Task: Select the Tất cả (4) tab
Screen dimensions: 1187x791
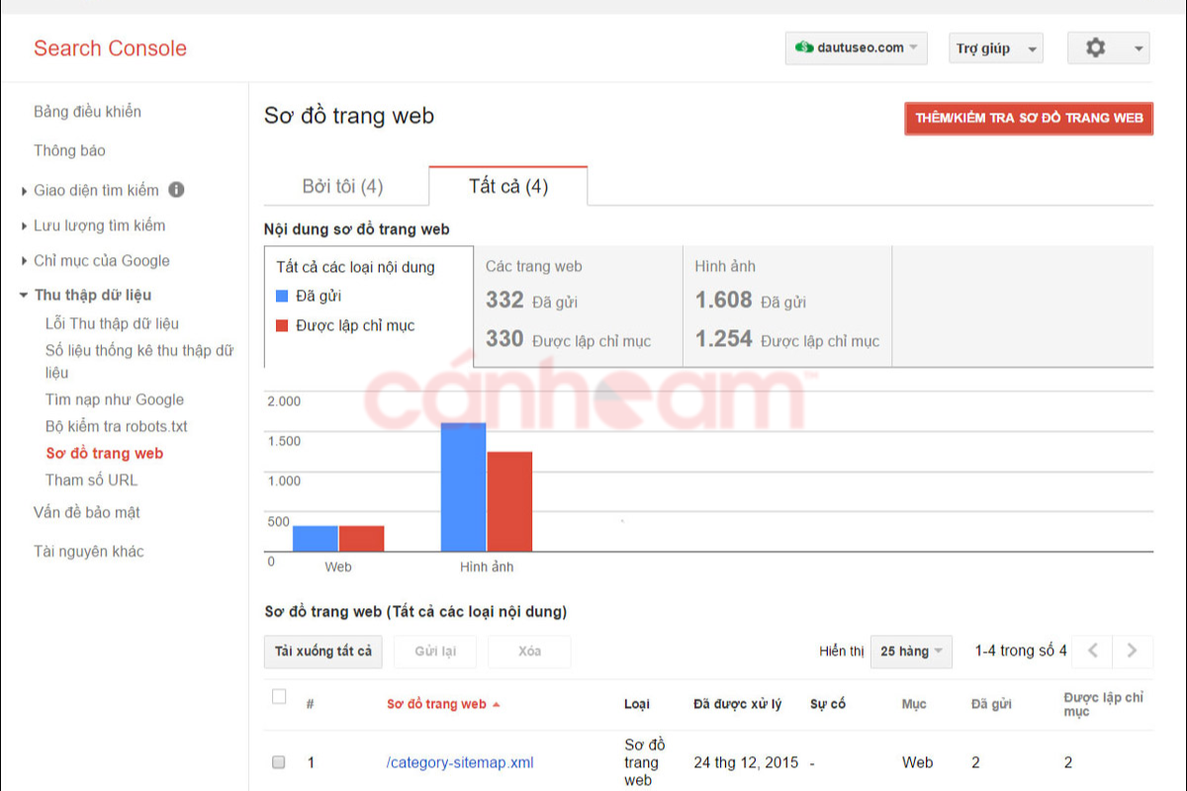Action: (x=508, y=186)
